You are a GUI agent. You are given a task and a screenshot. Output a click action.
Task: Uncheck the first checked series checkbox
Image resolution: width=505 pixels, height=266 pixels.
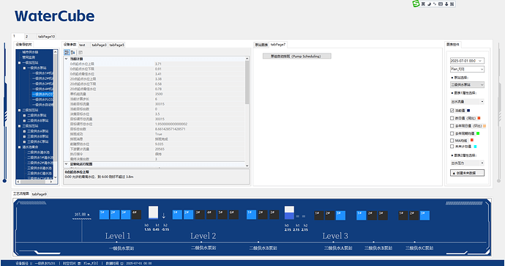[x=452, y=111]
